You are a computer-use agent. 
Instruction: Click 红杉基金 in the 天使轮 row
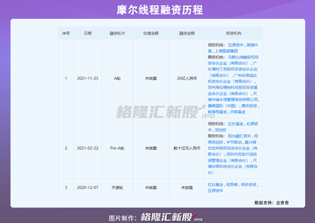pyautogui.click(x=215, y=185)
